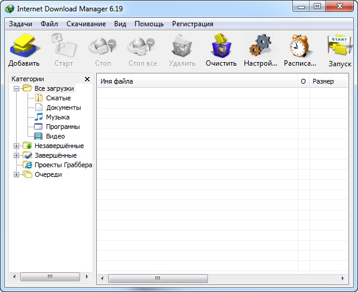This screenshot has width=358, height=292.
Task: Click the Старт toolbar icon
Action: tap(64, 45)
